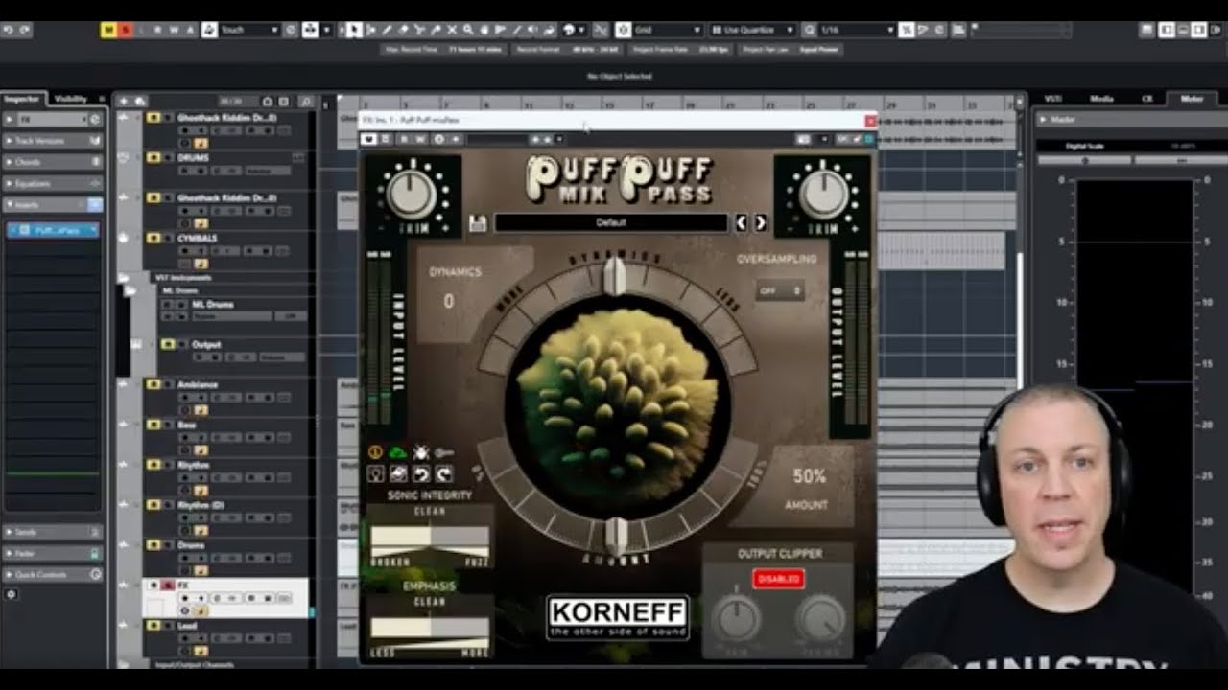
Task: Switch to the VSTi tab
Action: 1052,99
